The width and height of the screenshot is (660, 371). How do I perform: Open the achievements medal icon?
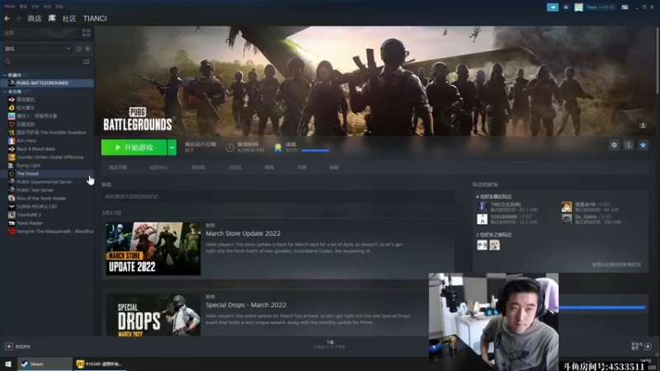click(278, 148)
